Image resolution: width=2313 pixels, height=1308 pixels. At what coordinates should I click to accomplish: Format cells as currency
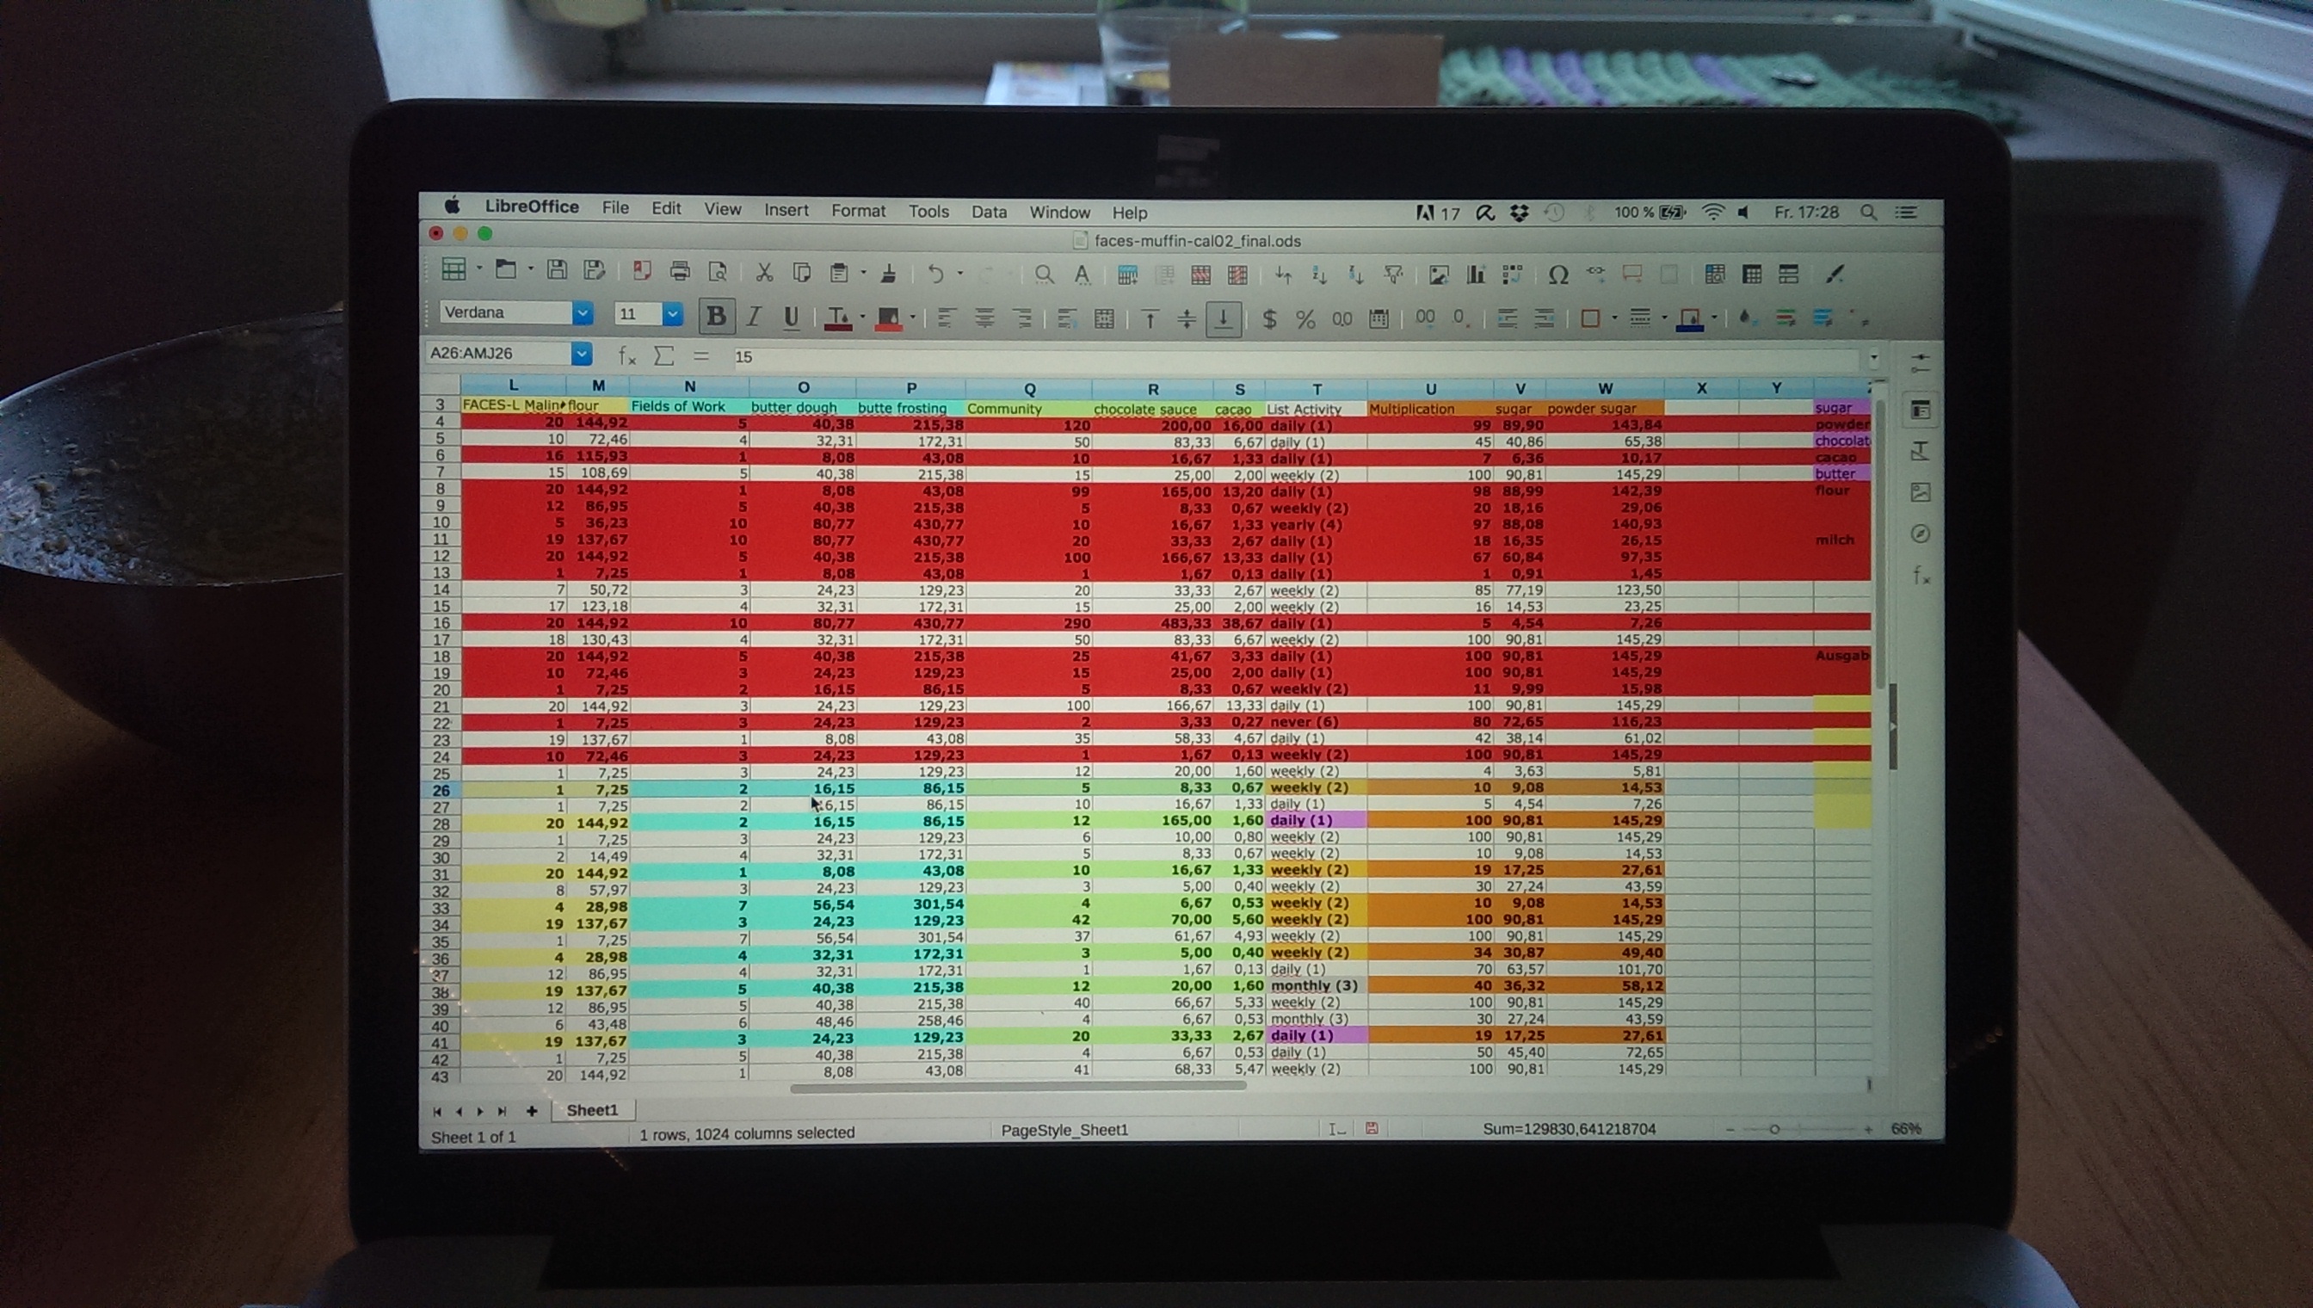pyautogui.click(x=1269, y=318)
